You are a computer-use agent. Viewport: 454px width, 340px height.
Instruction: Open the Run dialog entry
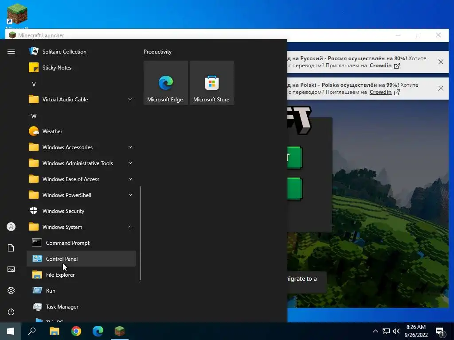(x=81, y=290)
